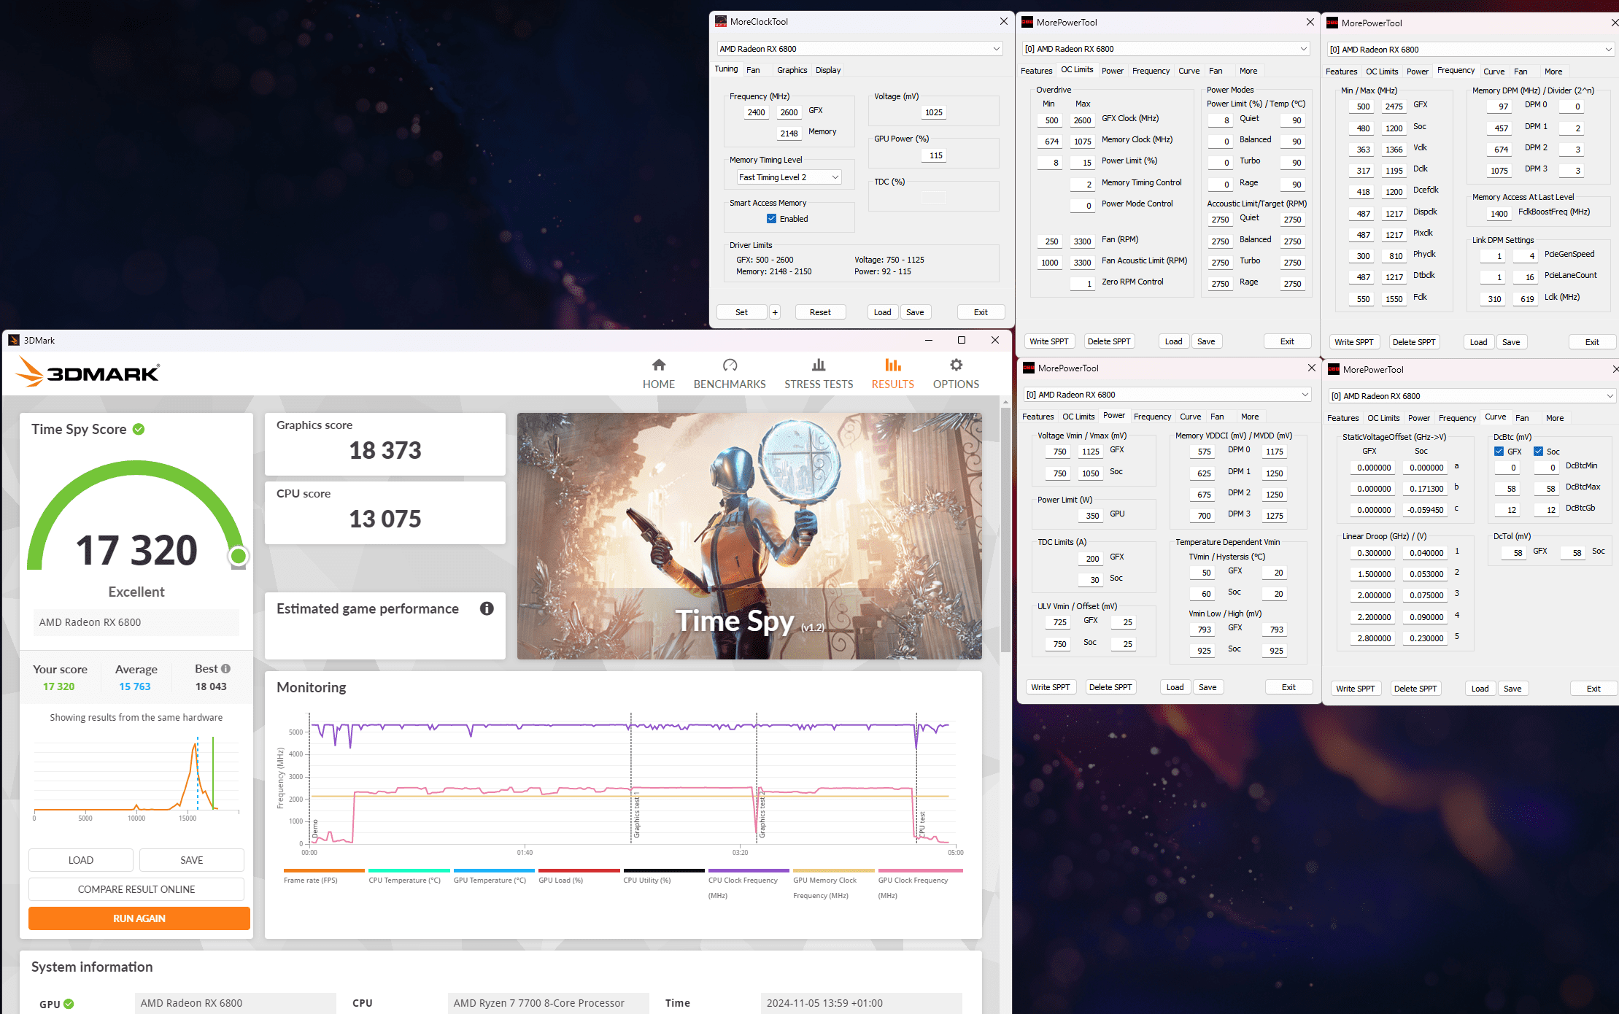This screenshot has width=1619, height=1014.
Task: Open Features tab in the OC Limits MorePowerTool window
Action: tap(1036, 71)
